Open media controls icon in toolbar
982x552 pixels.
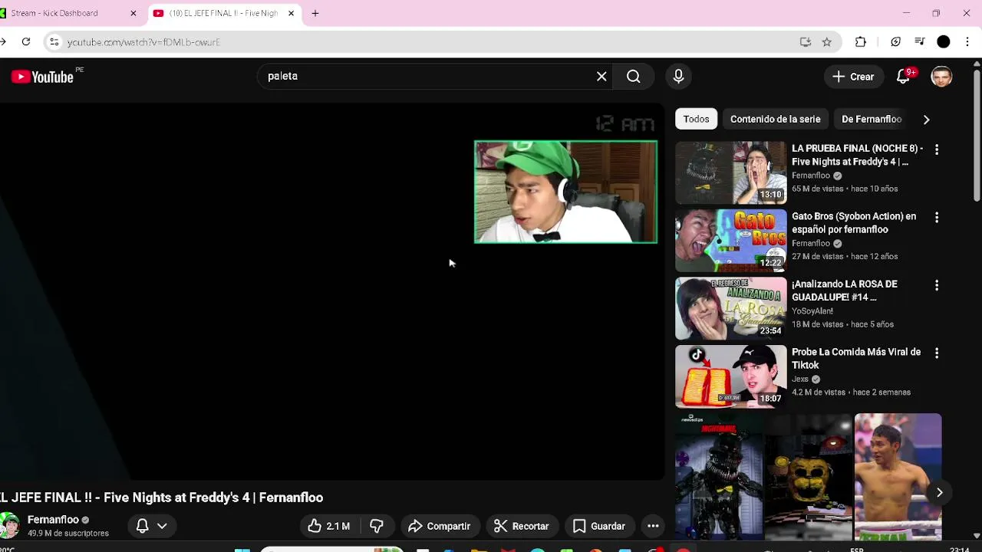coord(920,42)
